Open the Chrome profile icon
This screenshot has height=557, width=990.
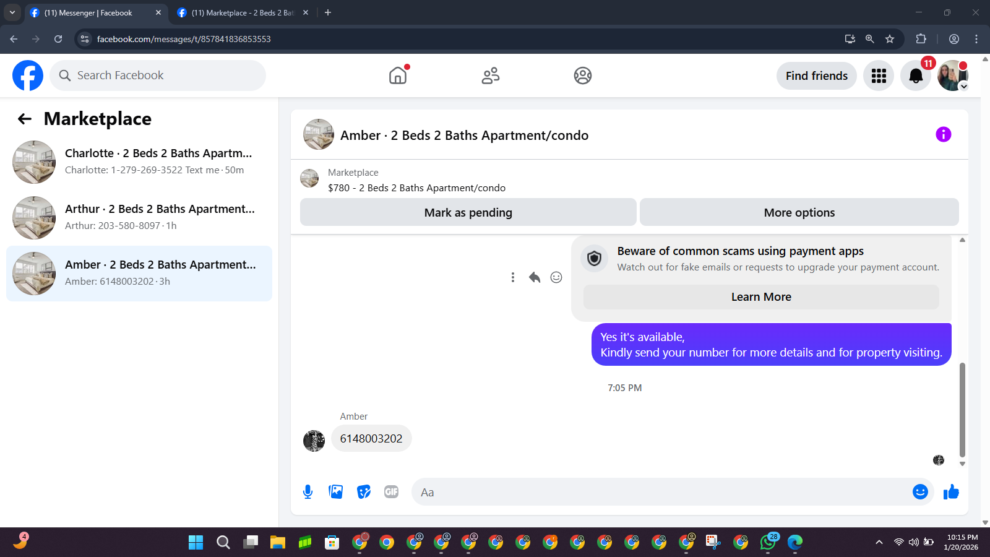tap(954, 39)
